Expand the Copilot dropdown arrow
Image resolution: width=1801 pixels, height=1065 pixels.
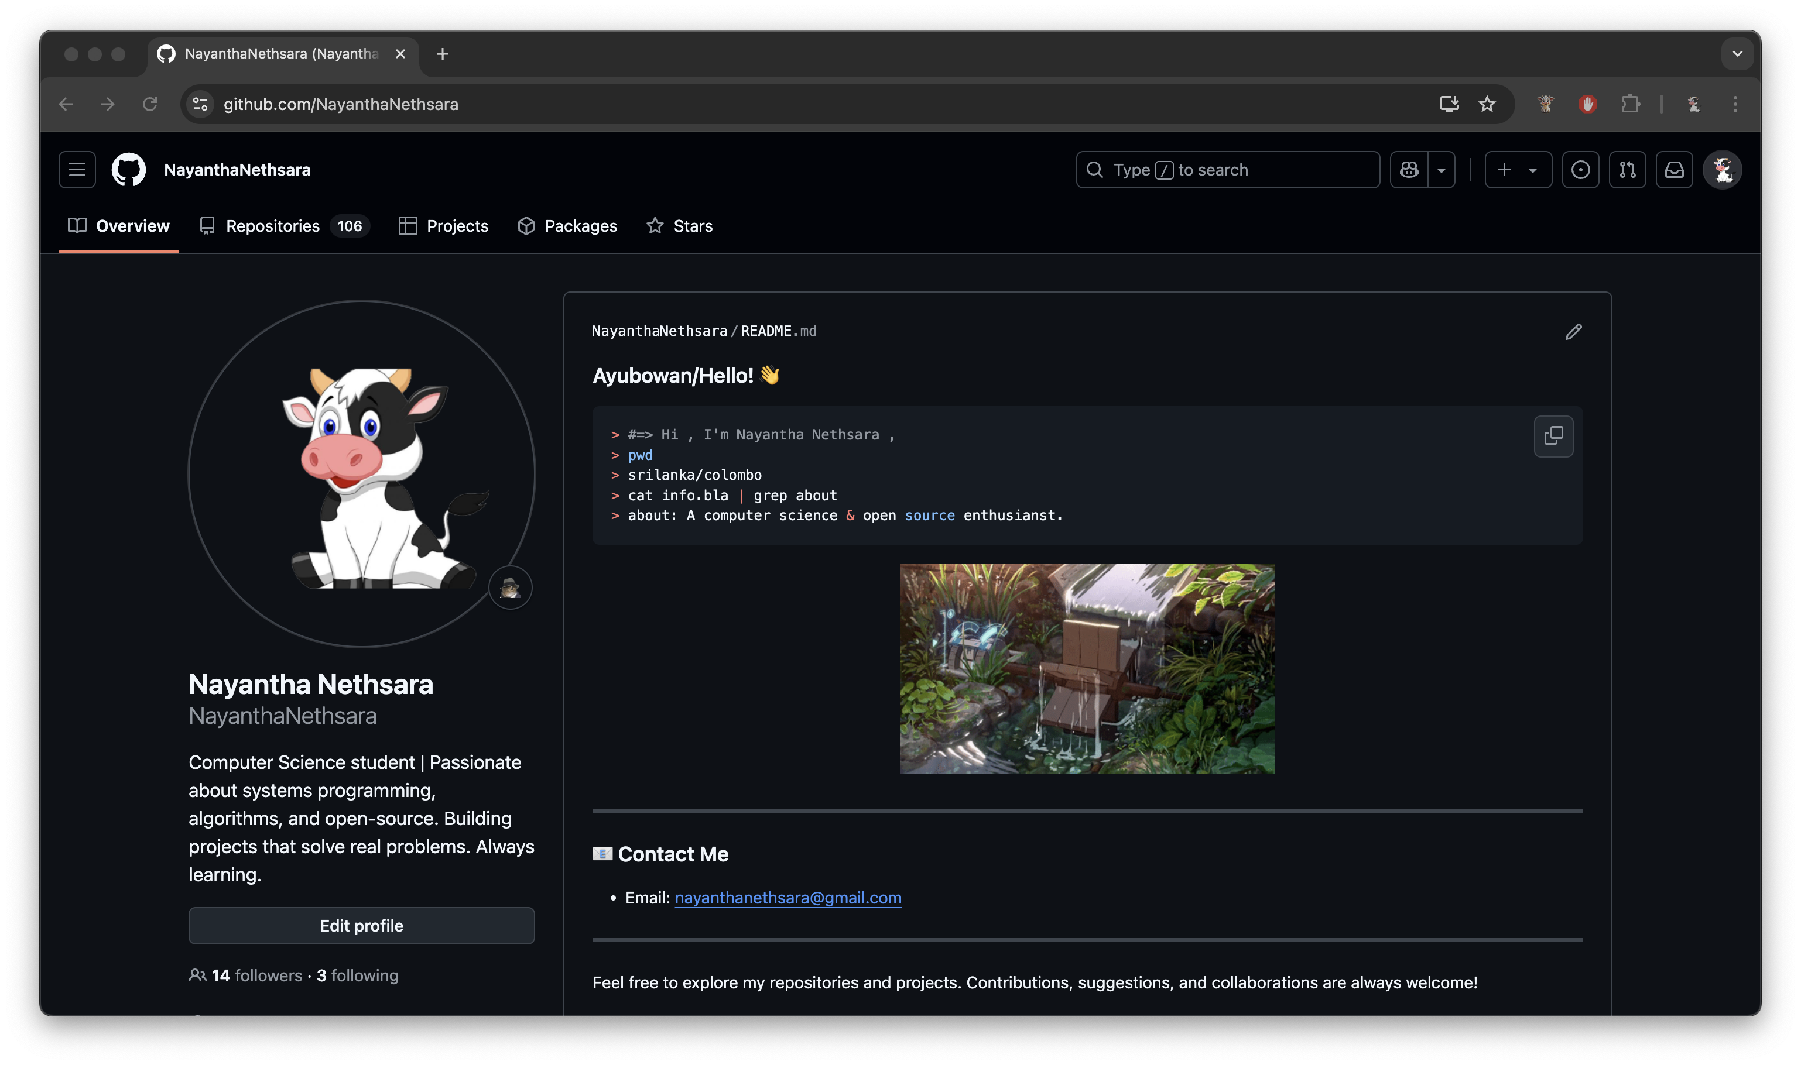(x=1442, y=170)
